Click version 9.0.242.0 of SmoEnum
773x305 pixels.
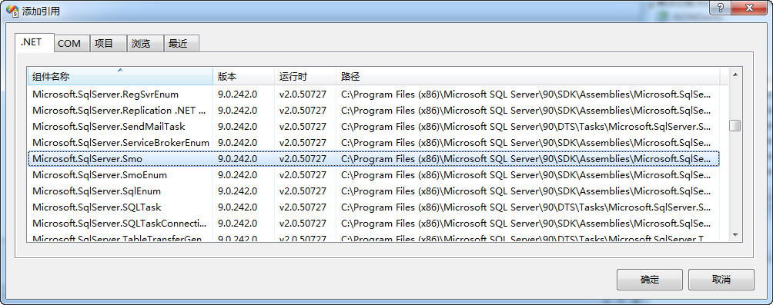pos(238,175)
